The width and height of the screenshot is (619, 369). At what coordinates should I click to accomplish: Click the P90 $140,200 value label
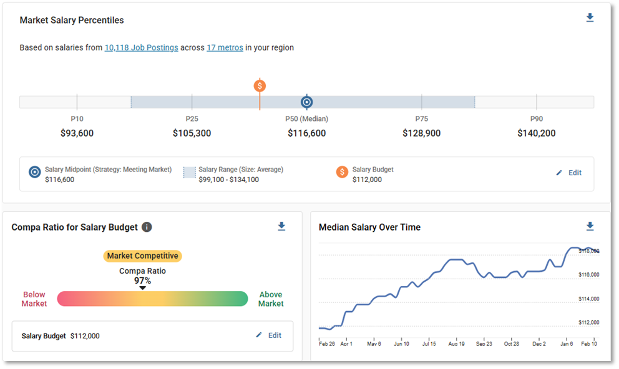click(x=537, y=133)
